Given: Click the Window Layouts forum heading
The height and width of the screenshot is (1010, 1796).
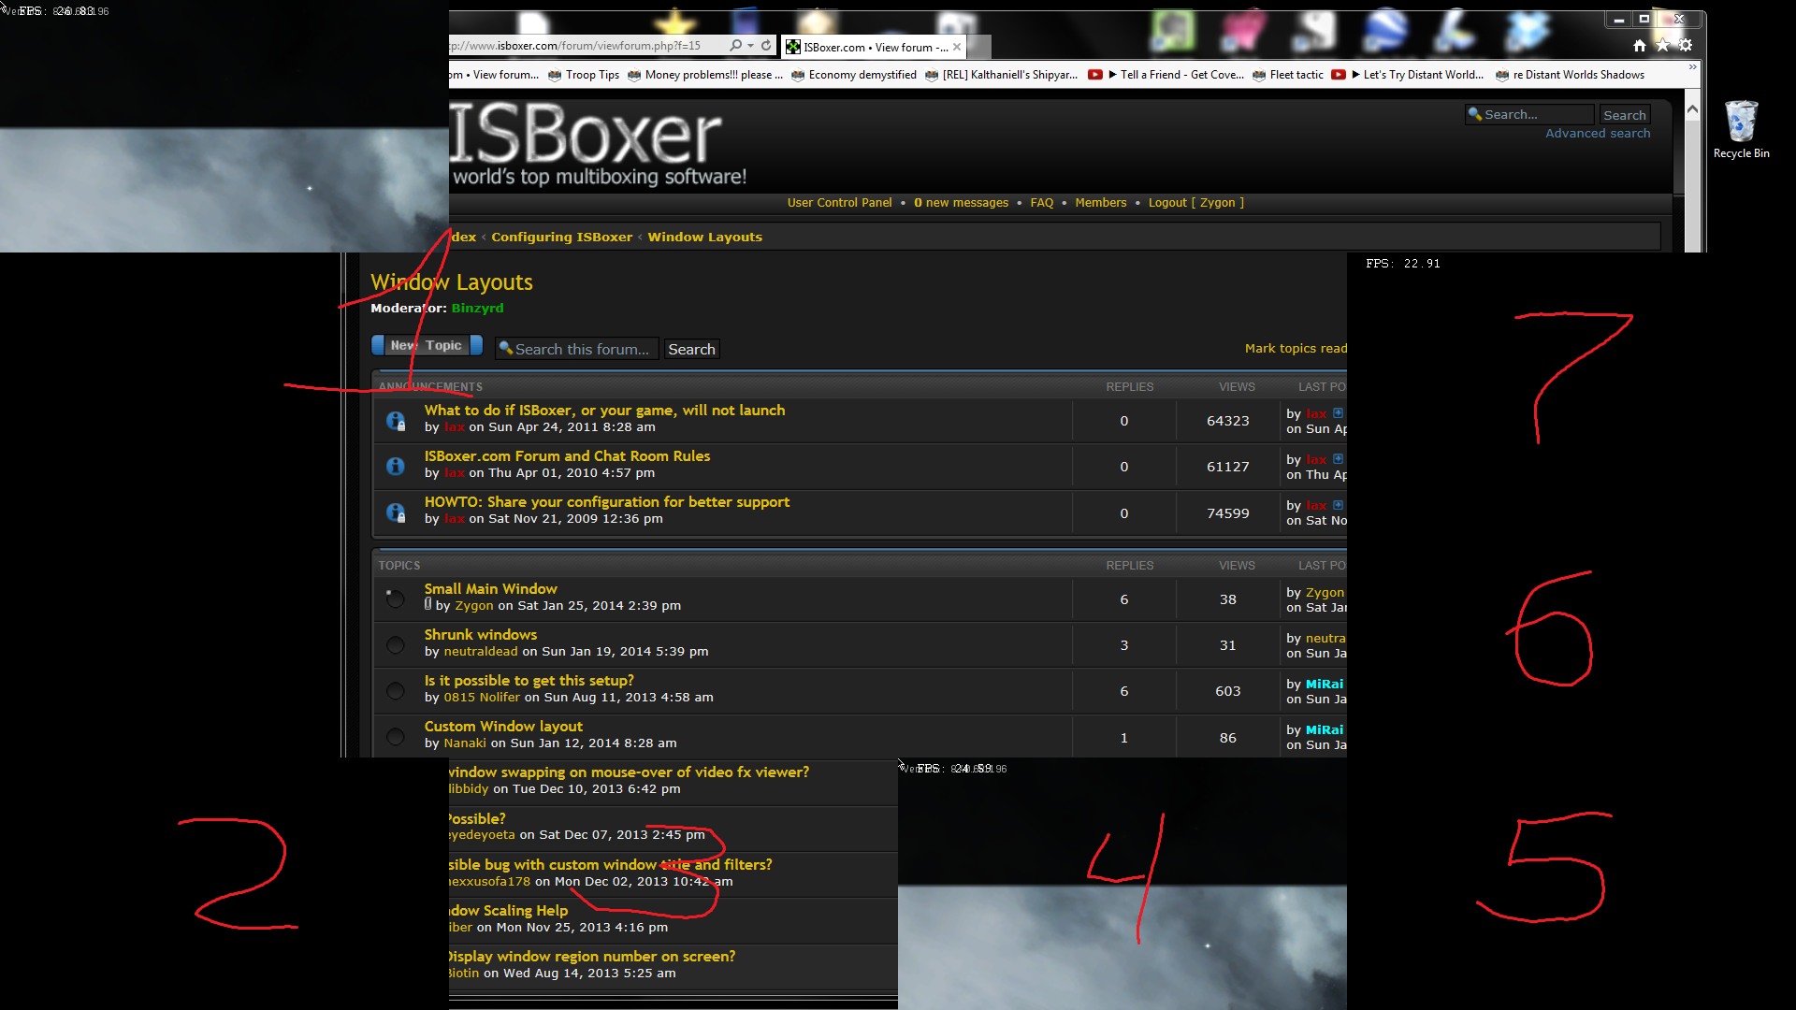Looking at the screenshot, I should [x=452, y=282].
